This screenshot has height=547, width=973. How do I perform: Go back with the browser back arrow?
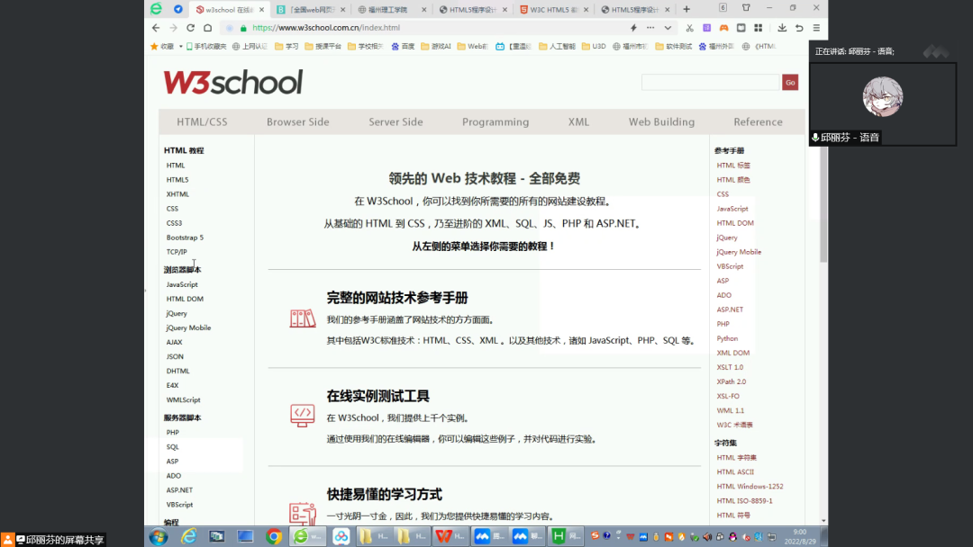coord(156,28)
